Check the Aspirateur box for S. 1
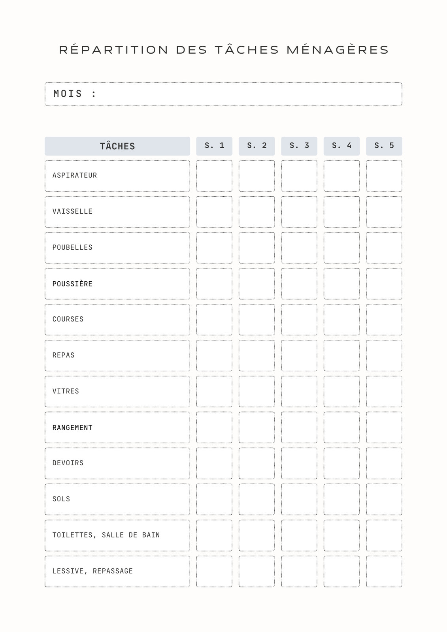Screen dimensions: 447x632 coord(214,176)
